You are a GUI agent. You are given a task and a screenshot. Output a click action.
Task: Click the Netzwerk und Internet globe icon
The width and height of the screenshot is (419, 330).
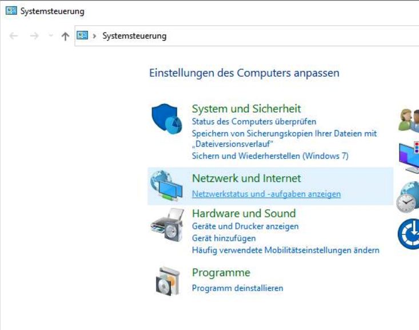coord(166,186)
